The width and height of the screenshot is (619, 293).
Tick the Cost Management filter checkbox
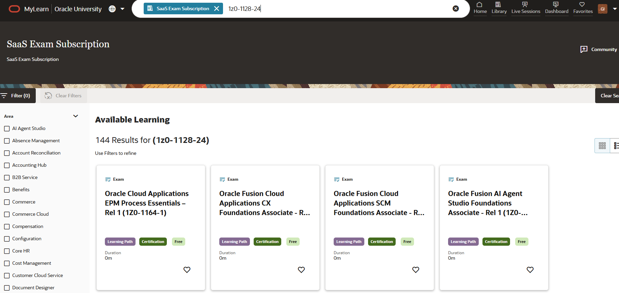[7, 263]
